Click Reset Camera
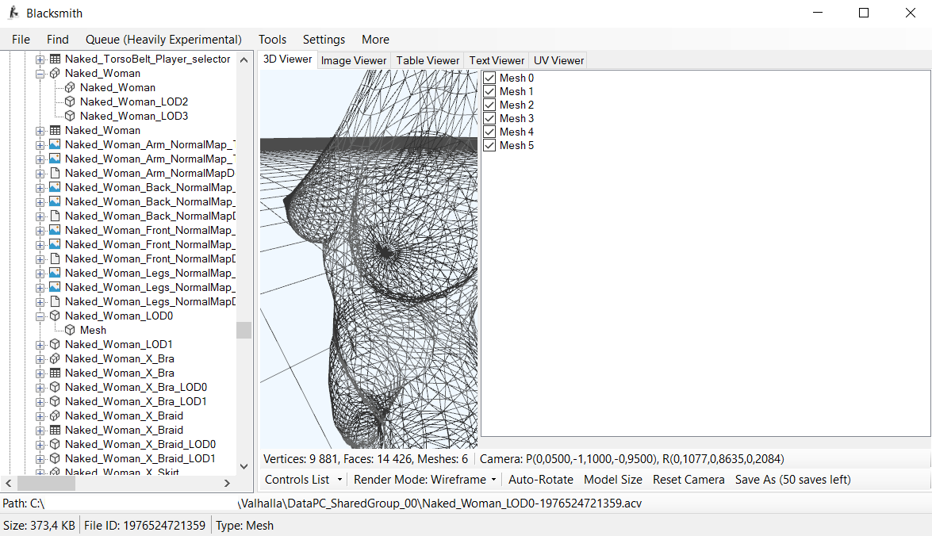This screenshot has width=932, height=536. coord(688,480)
